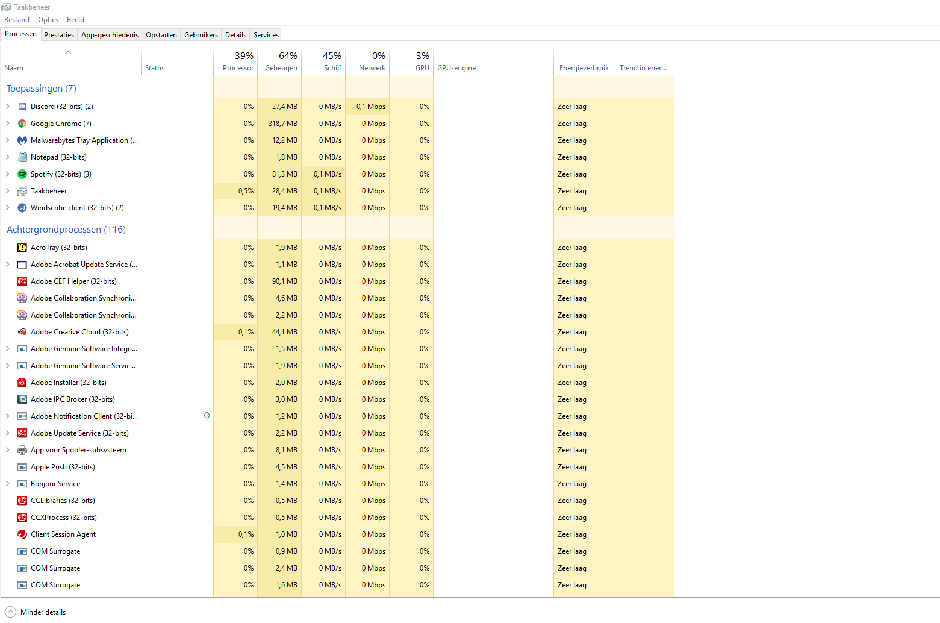Expand the Discord process group
This screenshot has height=623, width=940.
click(7, 107)
